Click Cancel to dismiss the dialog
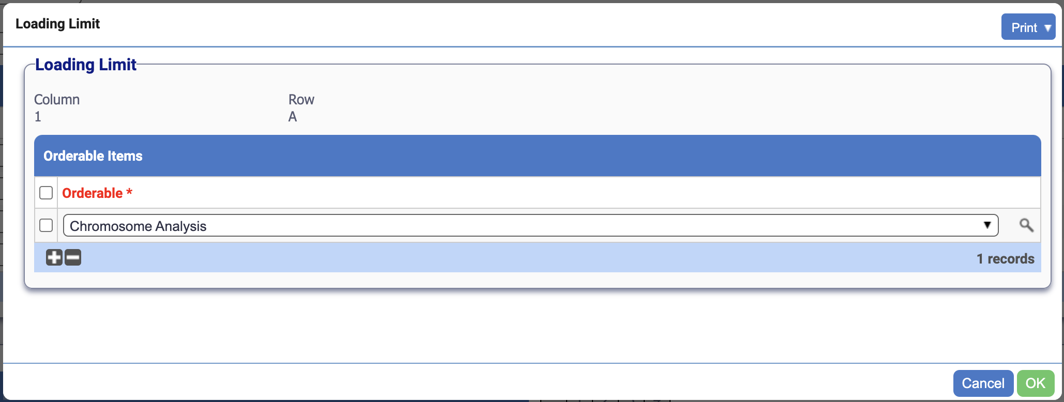Viewport: 1064px width, 402px height. (x=982, y=383)
